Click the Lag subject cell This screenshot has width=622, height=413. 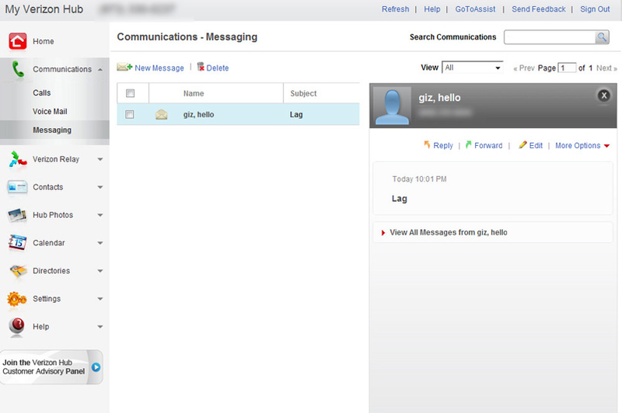click(296, 114)
